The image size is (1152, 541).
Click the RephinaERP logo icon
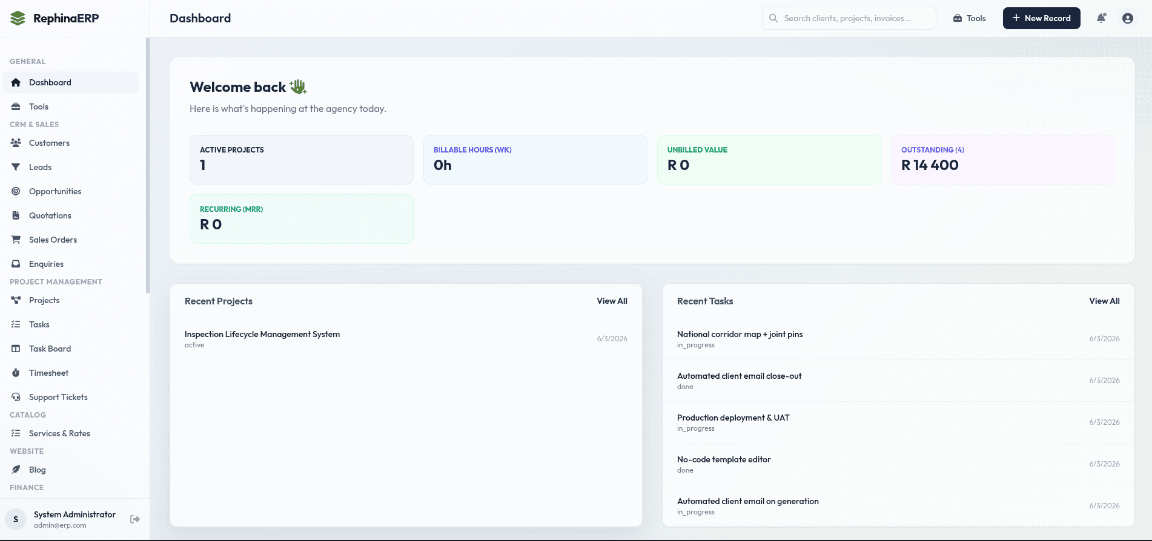coord(18,18)
